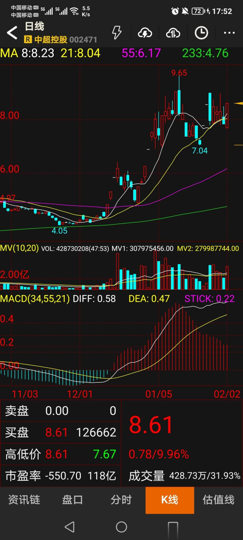This screenshot has height=540, width=243.
Task: Tap the 成交量 428.73万 volume text
Action: coord(184,476)
